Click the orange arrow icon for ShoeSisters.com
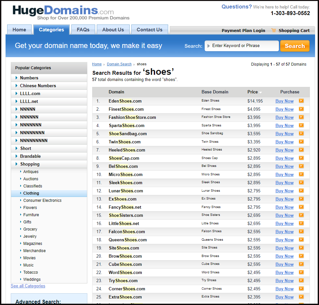The image size is (319, 305). click(x=301, y=215)
